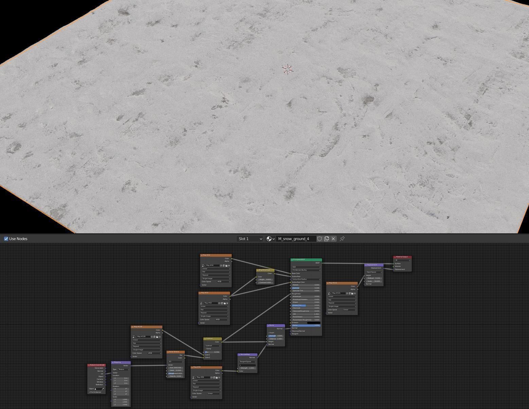Open Type Texture dropdown in Mapping node
Image resolution: width=529 pixels, height=409 pixels.
[124, 369]
